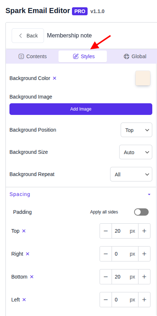Reset Left padding with the x icon
Screen dimensions: 157x316
pos(24,300)
